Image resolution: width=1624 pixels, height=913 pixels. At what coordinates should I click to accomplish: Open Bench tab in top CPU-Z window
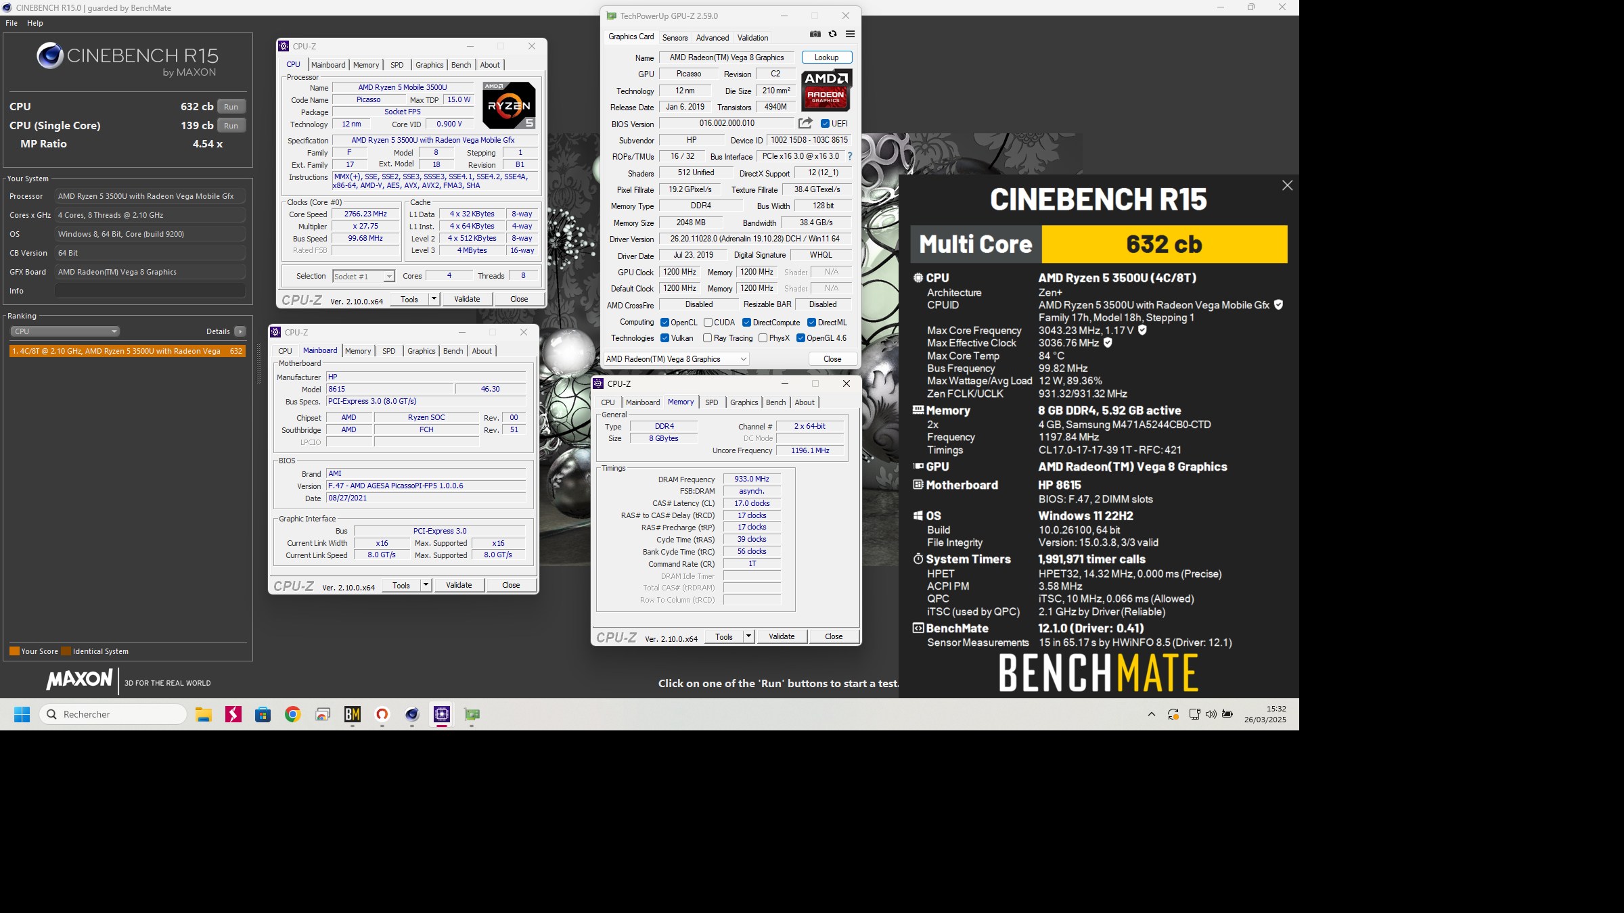tap(461, 65)
